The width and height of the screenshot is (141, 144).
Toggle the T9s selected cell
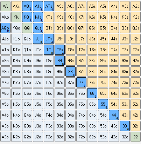pos(59,50)
